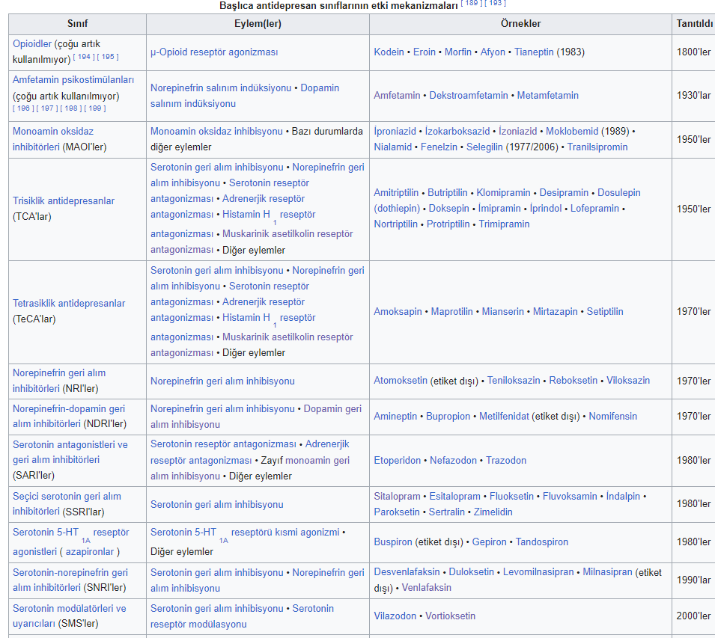Image resolution: width=715 pixels, height=638 pixels.
Task: Click the Nomifensin link
Action: click(613, 416)
